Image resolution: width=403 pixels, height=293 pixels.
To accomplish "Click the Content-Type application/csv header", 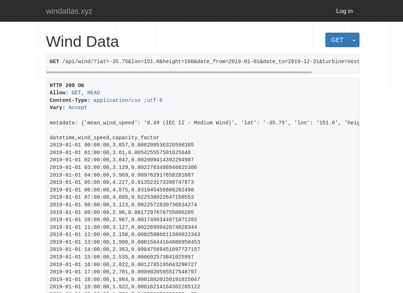I will coord(106,100).
